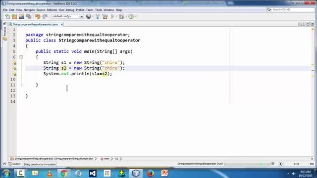Click the Redo toolbar icon
The image size is (317, 178).
(x=45, y=16)
